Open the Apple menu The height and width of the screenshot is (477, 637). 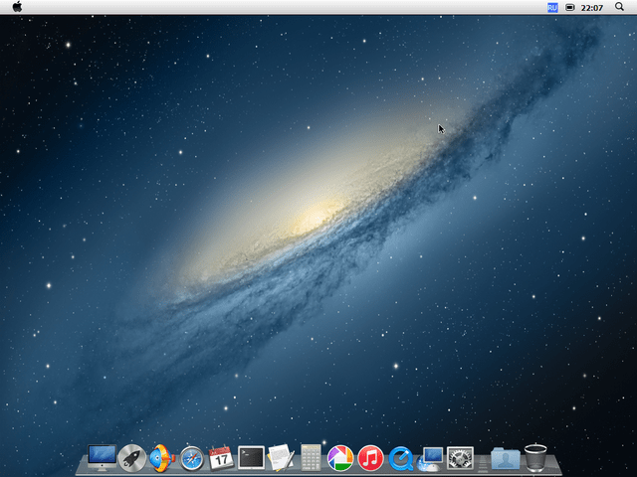coord(17,7)
